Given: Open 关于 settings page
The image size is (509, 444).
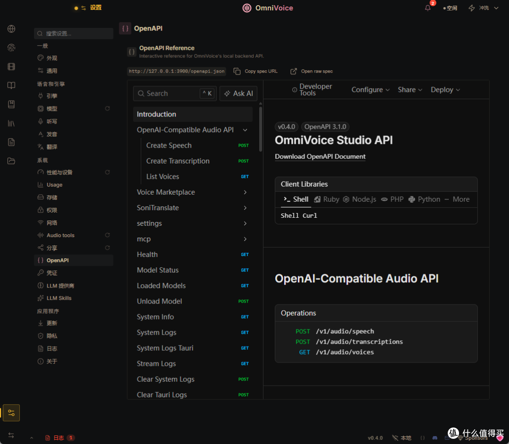Looking at the screenshot, I should tap(74, 361).
